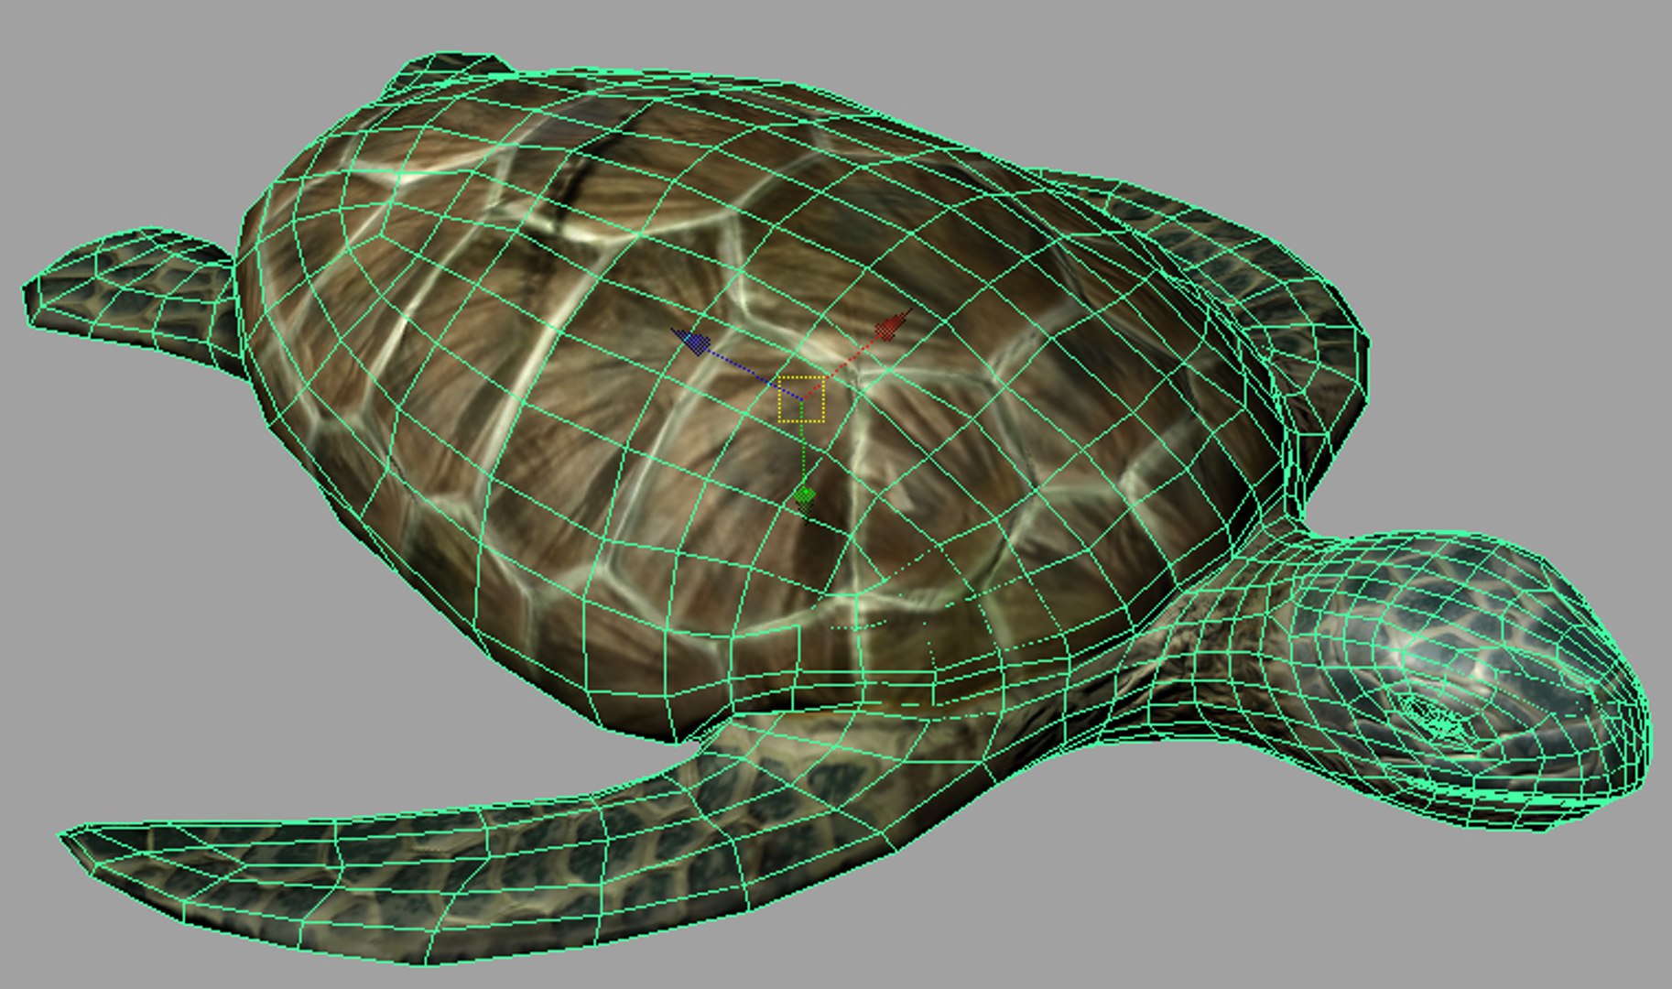Click the green vertical axis line

(803, 449)
